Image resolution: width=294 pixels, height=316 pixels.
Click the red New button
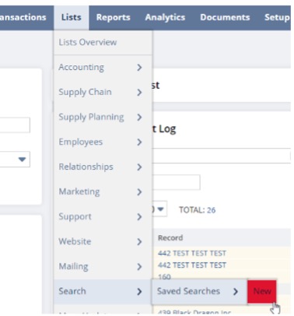[262, 291]
